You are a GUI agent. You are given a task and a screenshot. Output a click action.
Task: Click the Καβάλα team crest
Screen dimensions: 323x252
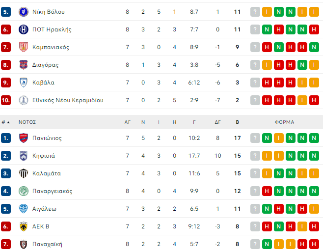pyautogui.click(x=24, y=83)
